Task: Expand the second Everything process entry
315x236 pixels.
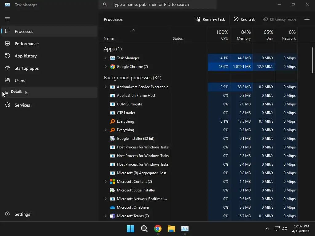Action: tap(106, 130)
